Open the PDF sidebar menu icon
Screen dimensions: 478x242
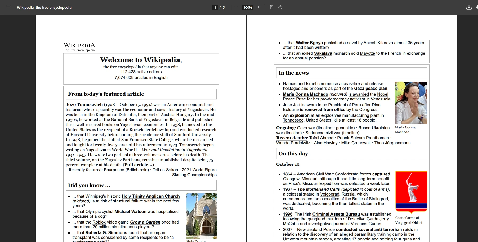click(8, 7)
